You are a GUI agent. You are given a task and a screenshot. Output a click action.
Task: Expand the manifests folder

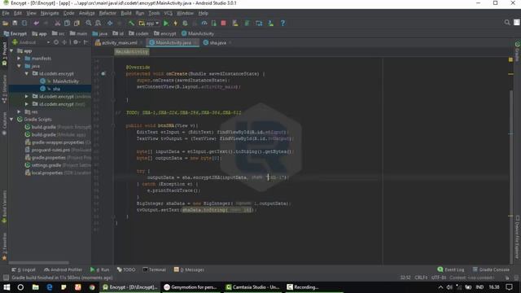click(19, 59)
